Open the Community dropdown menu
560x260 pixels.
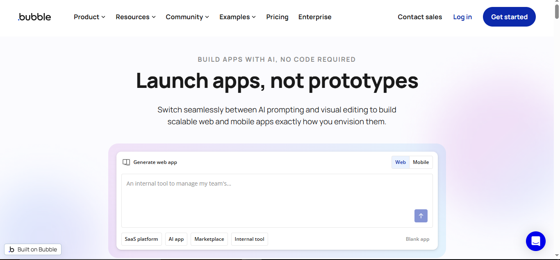click(187, 17)
